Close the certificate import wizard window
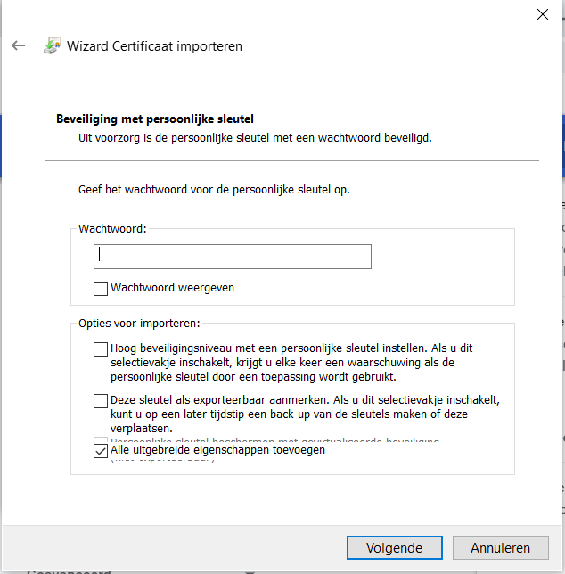 click(542, 13)
